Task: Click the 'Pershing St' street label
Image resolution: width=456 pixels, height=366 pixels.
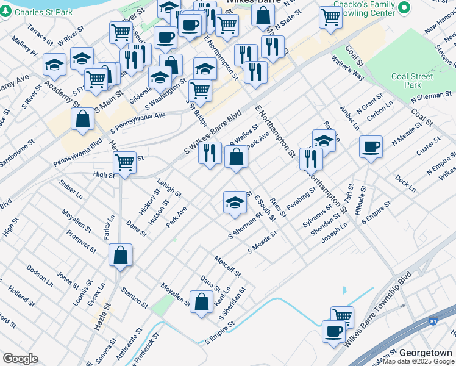Action: point(301,198)
